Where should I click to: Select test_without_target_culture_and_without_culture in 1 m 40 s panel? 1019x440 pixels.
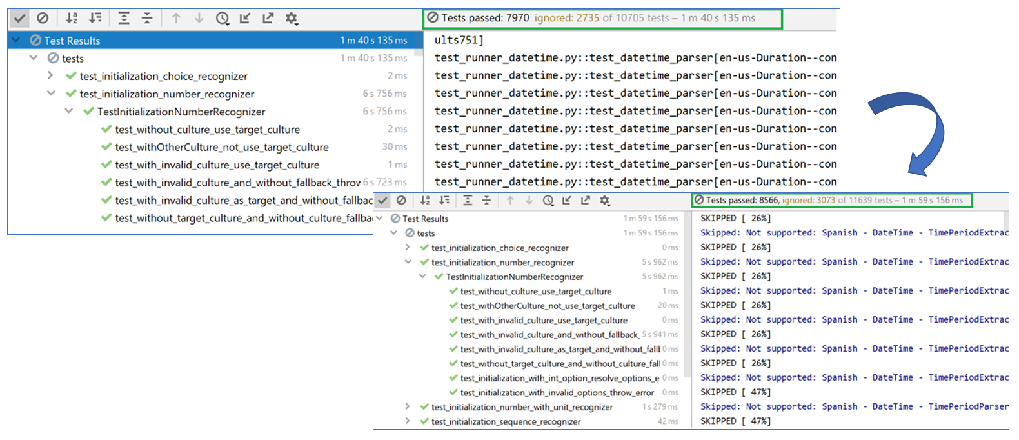point(191,218)
